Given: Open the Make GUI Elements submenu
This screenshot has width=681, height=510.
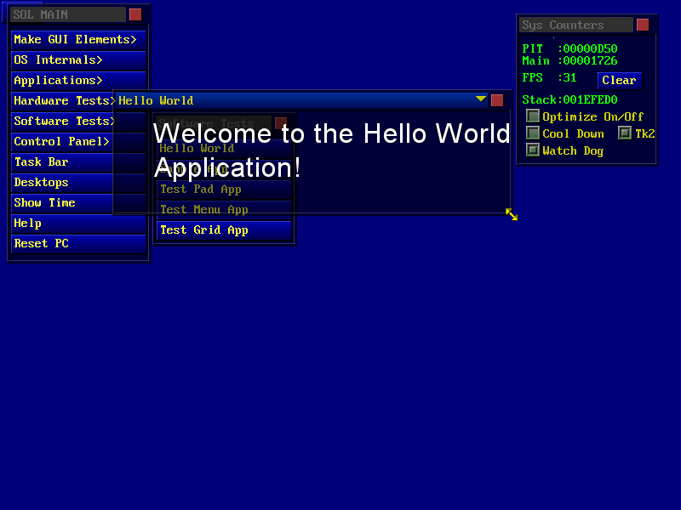Looking at the screenshot, I should click(78, 40).
